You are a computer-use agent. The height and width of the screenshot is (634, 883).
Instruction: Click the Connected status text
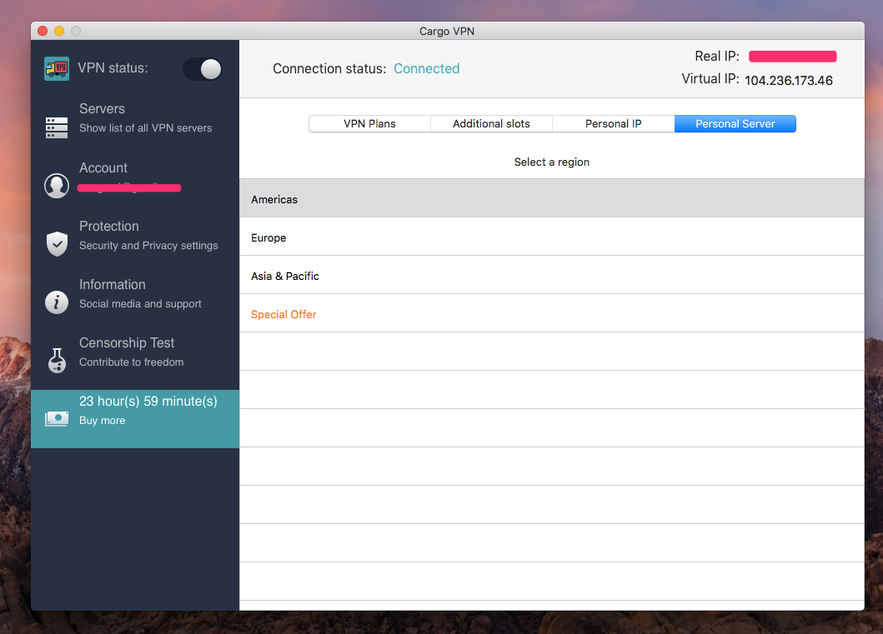[x=426, y=68]
